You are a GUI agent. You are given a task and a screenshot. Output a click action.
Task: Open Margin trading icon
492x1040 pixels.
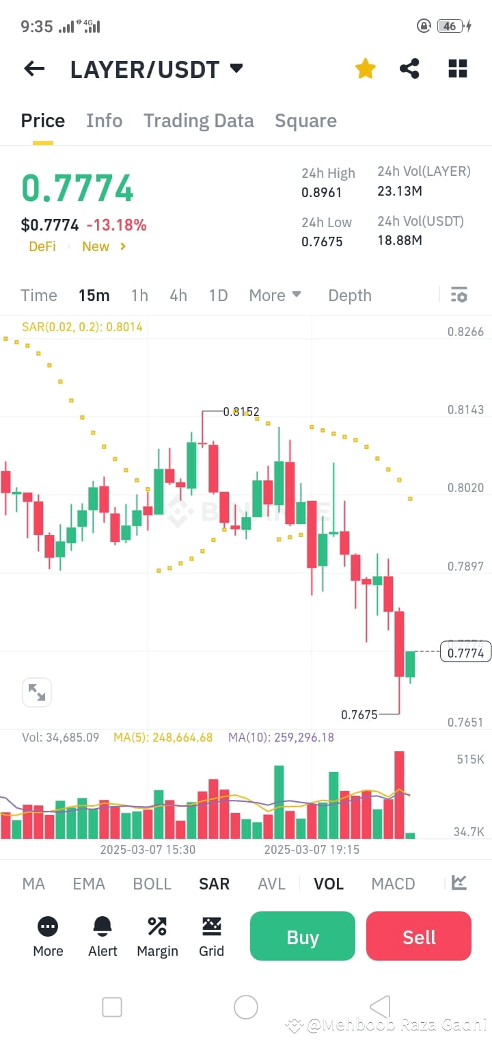coord(156,926)
